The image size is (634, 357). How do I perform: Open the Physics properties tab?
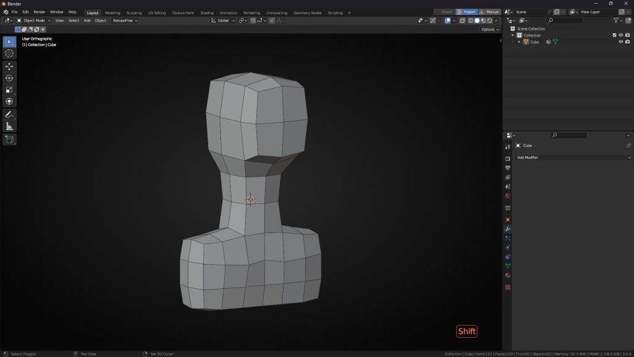508,248
